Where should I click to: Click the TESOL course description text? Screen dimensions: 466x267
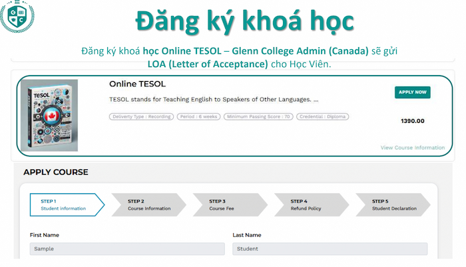pyautogui.click(x=213, y=100)
